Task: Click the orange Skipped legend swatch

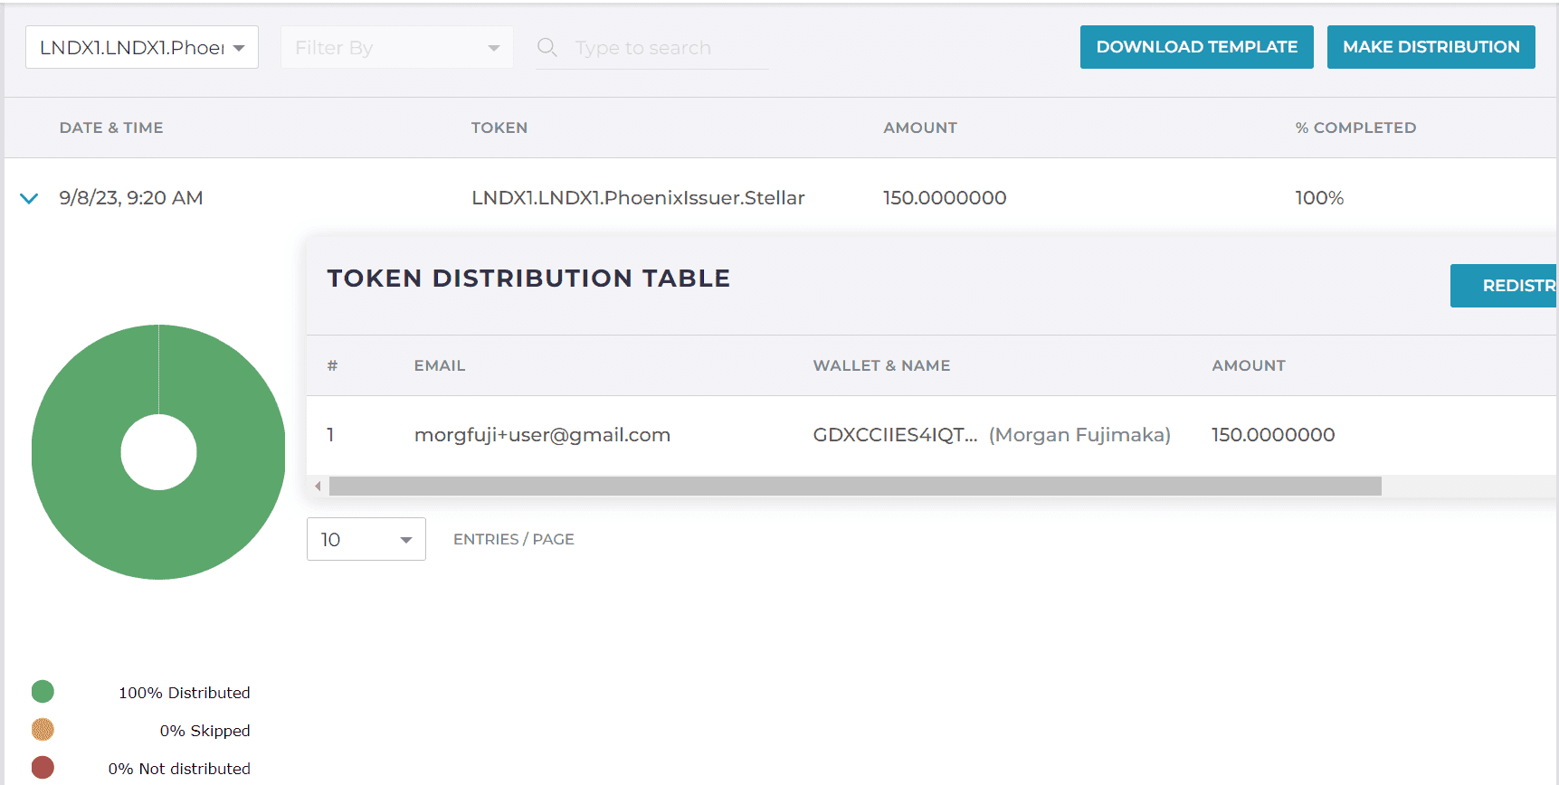Action: coord(43,730)
